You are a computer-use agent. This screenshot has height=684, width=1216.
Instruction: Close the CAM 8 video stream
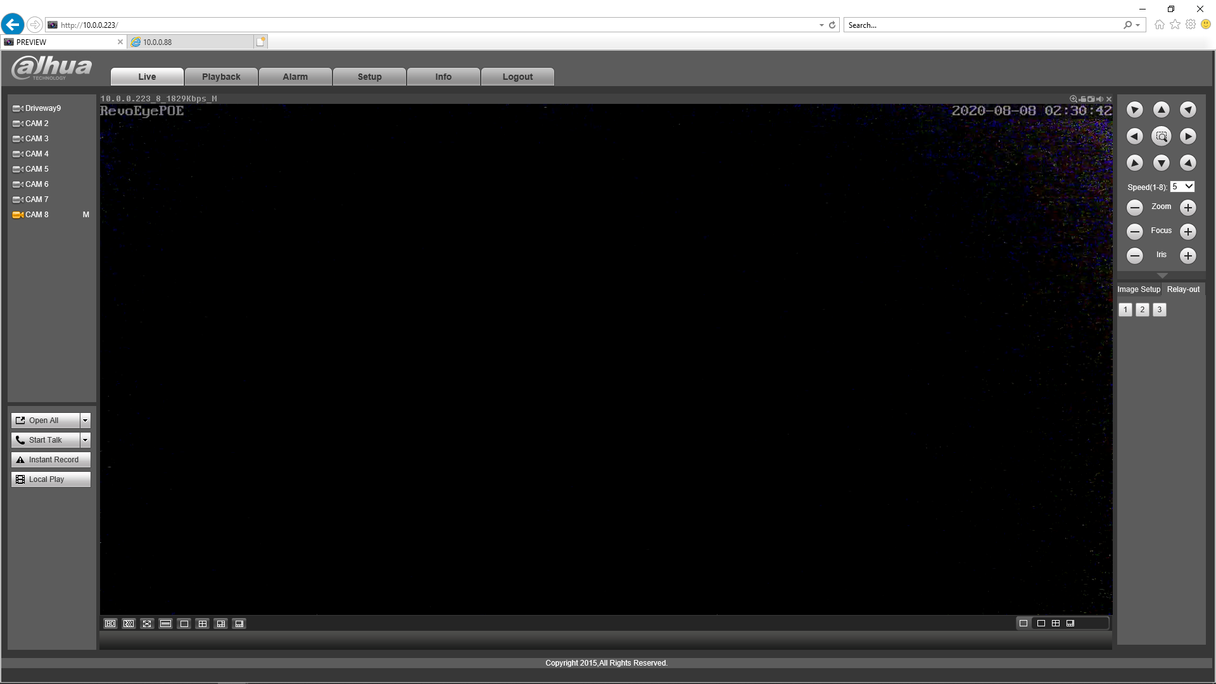[1109, 99]
